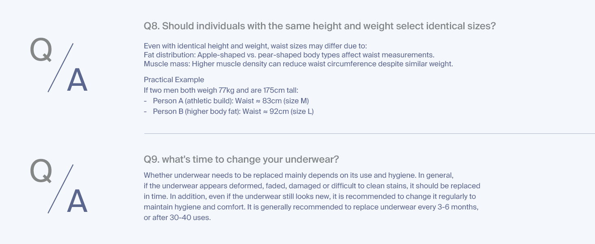This screenshot has height=244, width=595.
Task: Select the Q9 heading about changing underwear
Action: pos(241,159)
